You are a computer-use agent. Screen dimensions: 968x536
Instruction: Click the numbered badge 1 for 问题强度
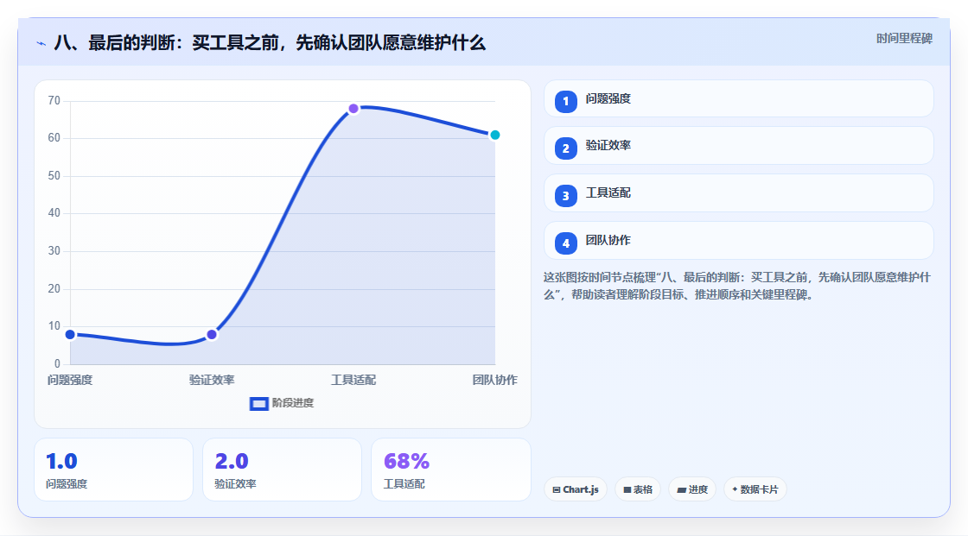[565, 102]
